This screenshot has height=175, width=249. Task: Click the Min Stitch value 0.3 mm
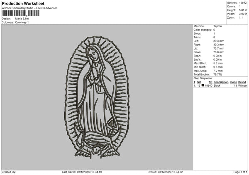tap(218, 67)
